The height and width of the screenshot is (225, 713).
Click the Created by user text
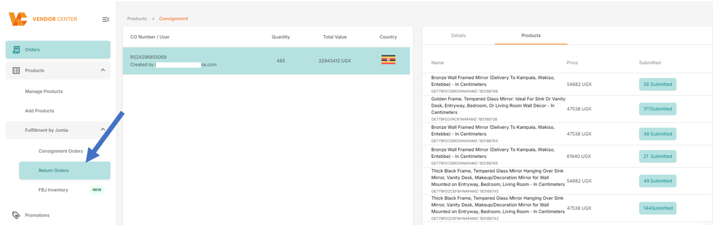173,65
